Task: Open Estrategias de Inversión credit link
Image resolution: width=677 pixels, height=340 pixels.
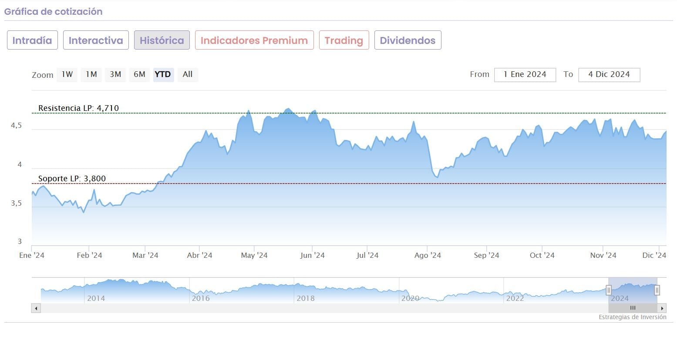Action: click(x=632, y=317)
